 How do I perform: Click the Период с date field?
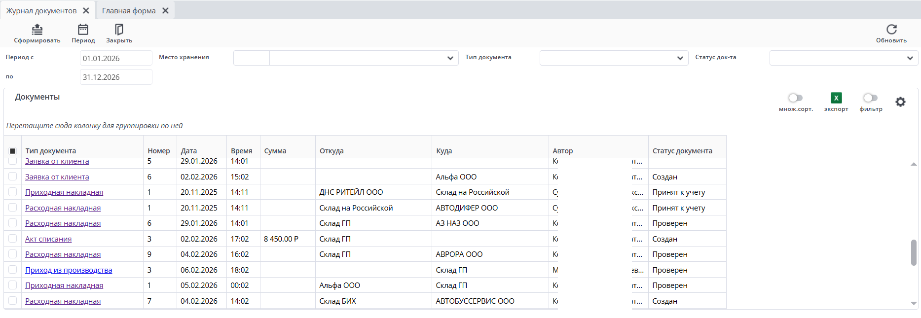[115, 58]
